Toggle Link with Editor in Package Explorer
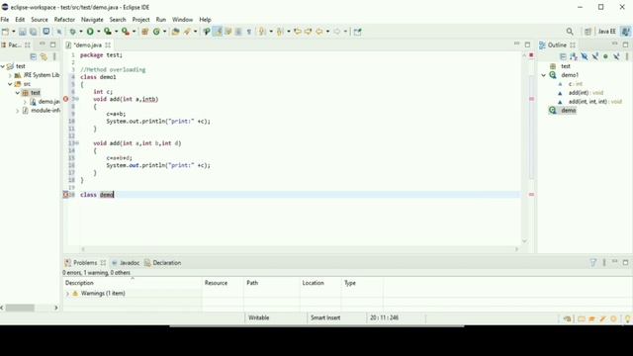Viewport: 633px width, 356px height. click(x=44, y=56)
